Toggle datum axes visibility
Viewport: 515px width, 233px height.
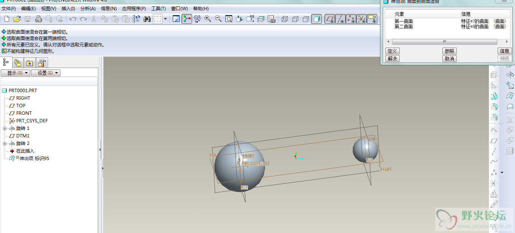[x=341, y=19]
